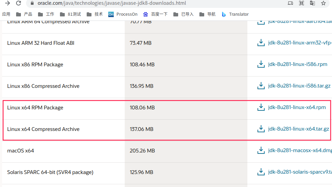This screenshot has height=187, width=332.
Task: Select text 'Linux x64 Compressed Archive'
Action: coord(43,129)
